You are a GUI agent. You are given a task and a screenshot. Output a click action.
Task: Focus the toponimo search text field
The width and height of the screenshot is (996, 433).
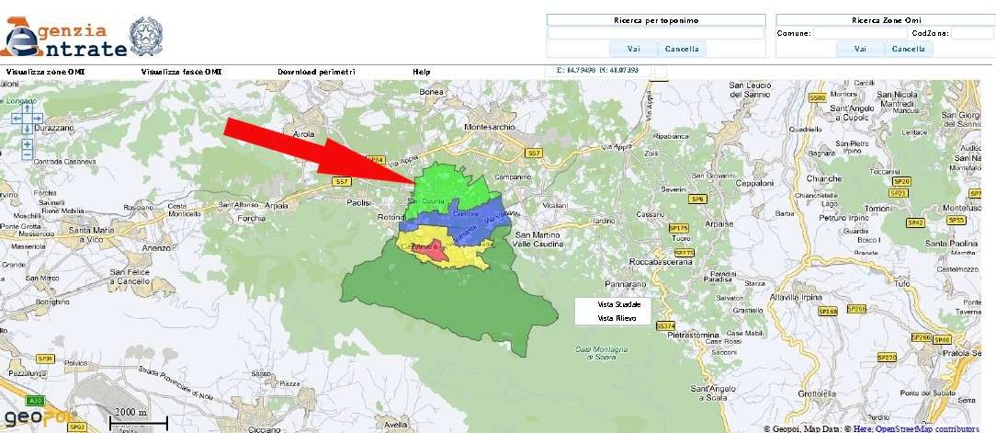click(656, 33)
